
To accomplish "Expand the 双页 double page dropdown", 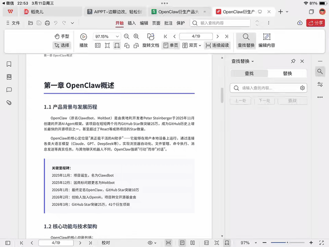I will coord(200,46).
